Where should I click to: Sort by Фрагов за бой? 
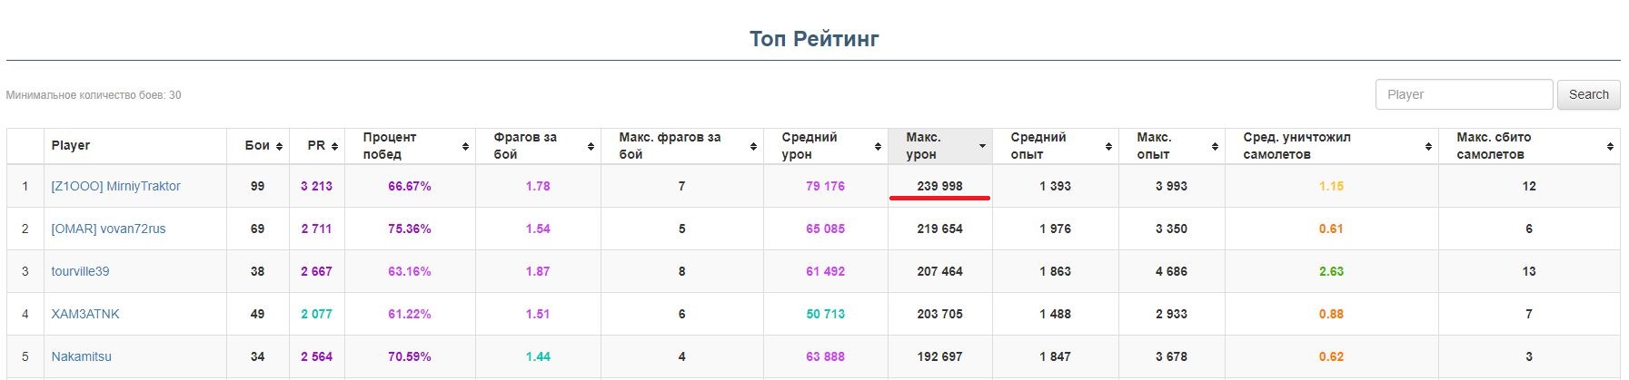(591, 146)
